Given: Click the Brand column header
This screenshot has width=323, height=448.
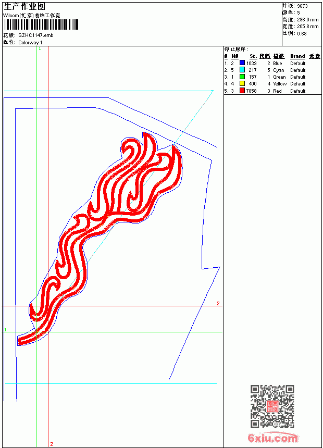Looking at the screenshot, I should pos(297,56).
